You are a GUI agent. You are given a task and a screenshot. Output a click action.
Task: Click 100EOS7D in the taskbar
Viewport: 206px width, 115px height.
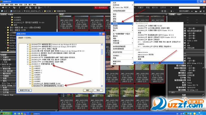[x=40, y=114]
